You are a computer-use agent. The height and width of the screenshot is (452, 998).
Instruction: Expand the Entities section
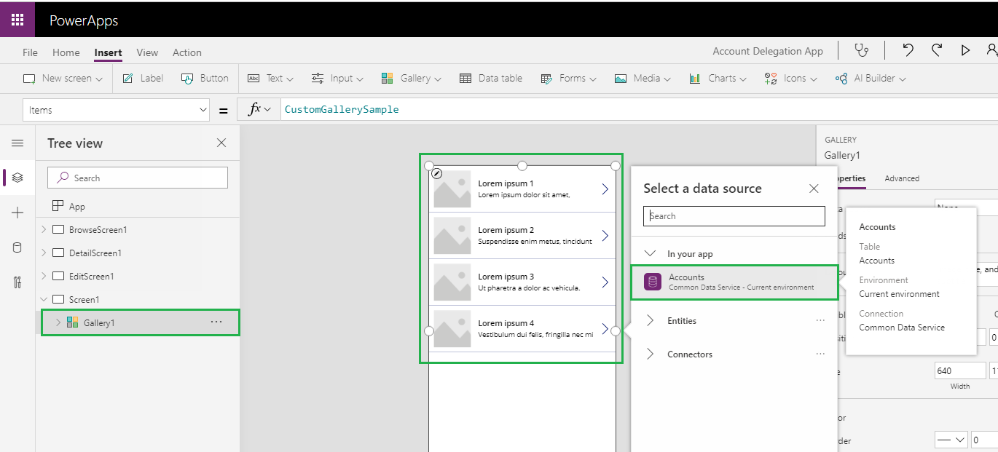651,320
